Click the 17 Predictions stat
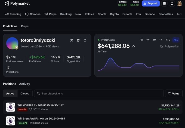185x128 pixels. [12, 70]
